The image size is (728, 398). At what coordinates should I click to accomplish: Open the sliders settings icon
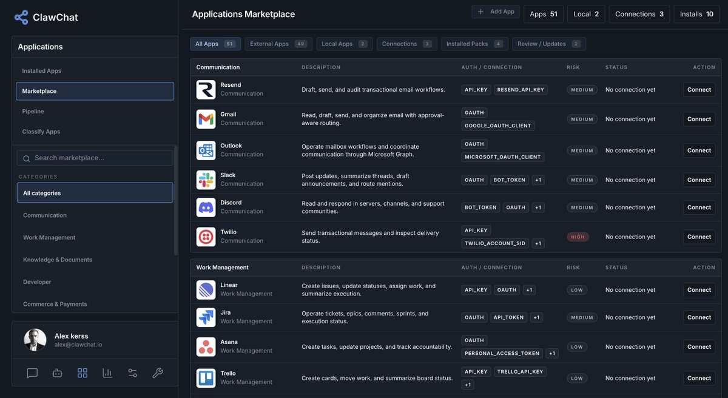click(x=133, y=373)
